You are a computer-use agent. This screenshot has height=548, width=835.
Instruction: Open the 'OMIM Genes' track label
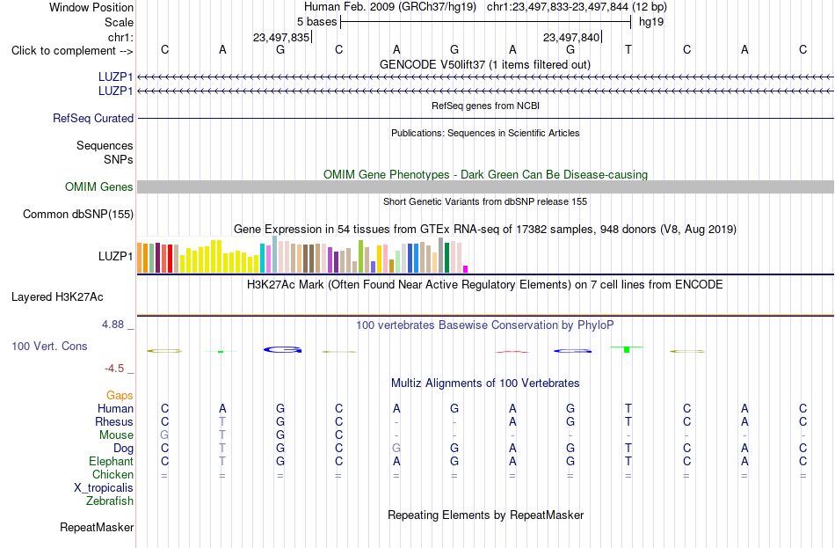point(99,186)
